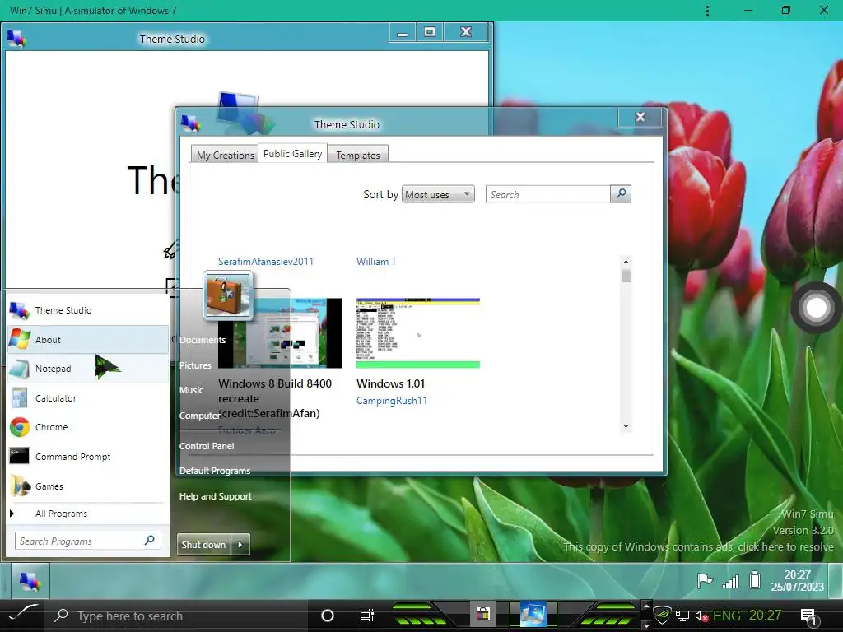
Task: Launch Chrome from the start menu
Action: [88, 427]
